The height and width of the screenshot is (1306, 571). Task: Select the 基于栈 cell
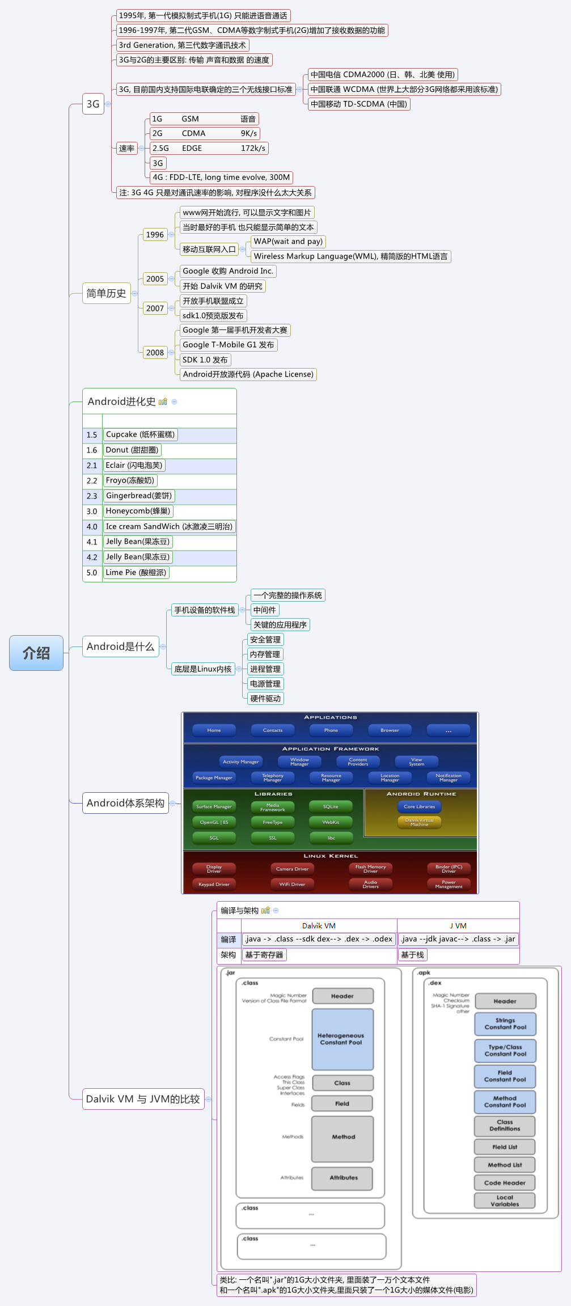pyautogui.click(x=412, y=954)
